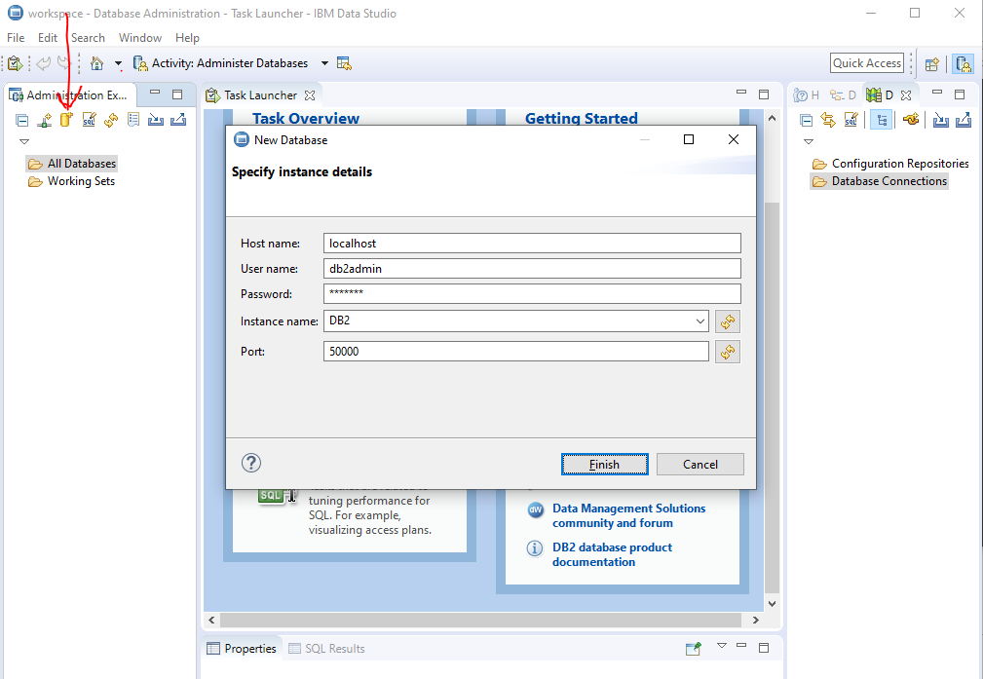Viewport: 983px width, 679px height.
Task: Open the Edit menu
Action: point(48,38)
